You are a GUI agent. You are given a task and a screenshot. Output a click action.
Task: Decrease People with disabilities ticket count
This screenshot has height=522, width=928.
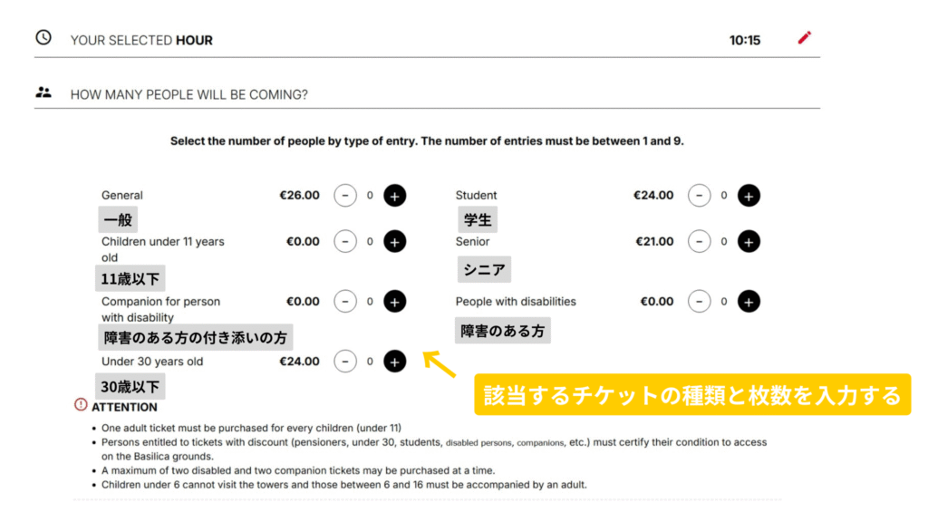[699, 301]
